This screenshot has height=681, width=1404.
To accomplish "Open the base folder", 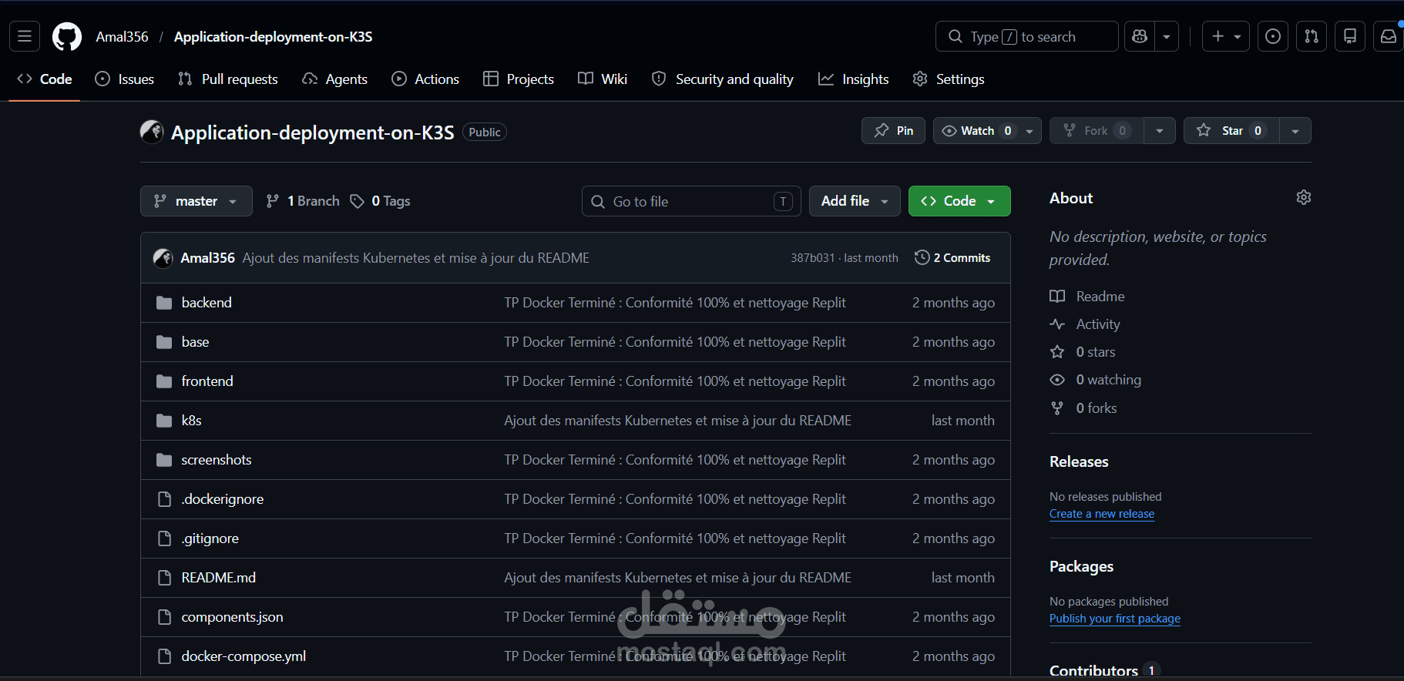I will (195, 342).
